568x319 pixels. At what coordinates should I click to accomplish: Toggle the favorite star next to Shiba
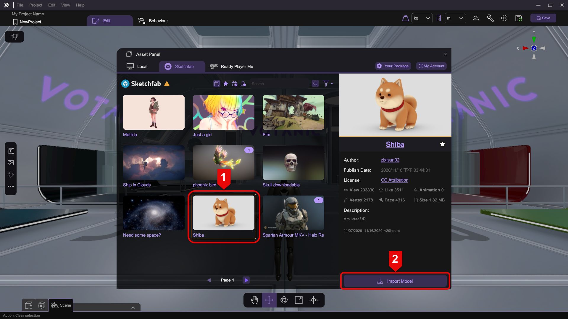(x=442, y=144)
